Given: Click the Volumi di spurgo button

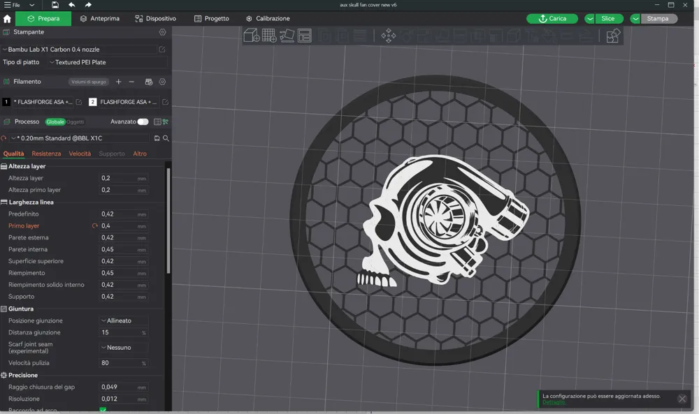Looking at the screenshot, I should coord(89,82).
